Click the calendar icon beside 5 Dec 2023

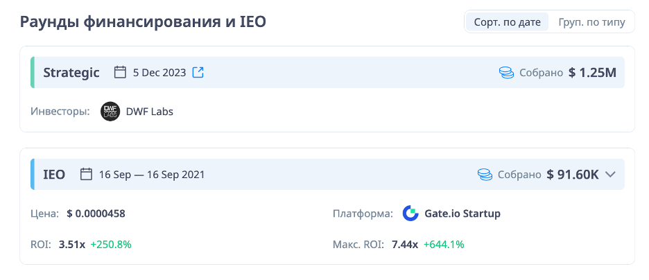120,72
